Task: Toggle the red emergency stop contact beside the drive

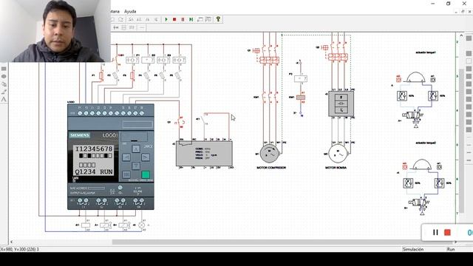Action: pos(180,122)
